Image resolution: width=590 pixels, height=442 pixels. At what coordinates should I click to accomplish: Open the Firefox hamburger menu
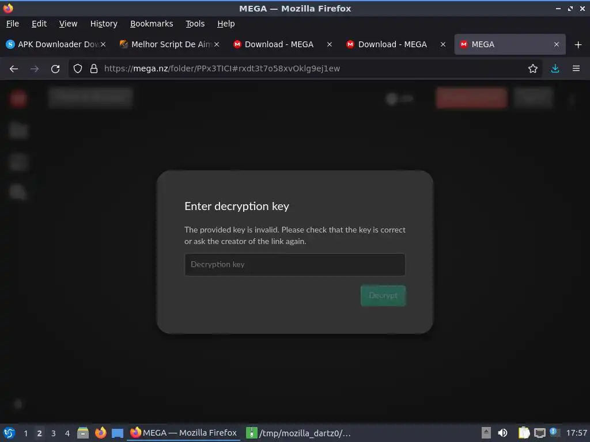point(576,69)
